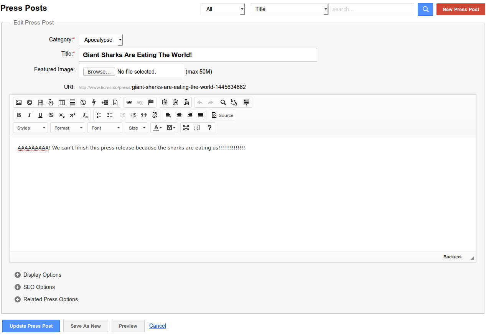Open the Category dropdown showing Apocalypse
This screenshot has height=335, width=486.
click(100, 40)
